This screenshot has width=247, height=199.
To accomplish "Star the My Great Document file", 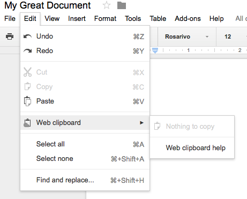I will 107,5.
